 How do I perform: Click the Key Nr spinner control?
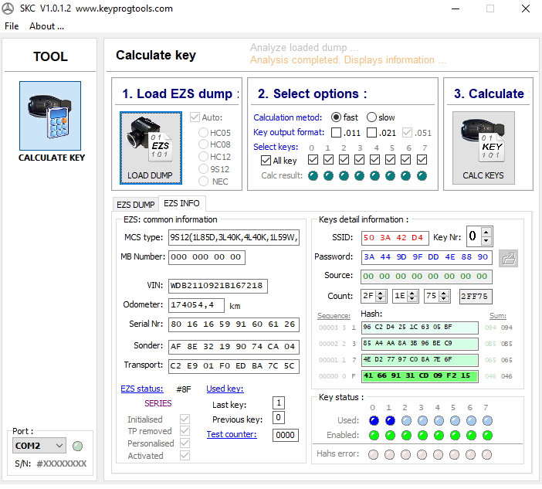pos(487,236)
